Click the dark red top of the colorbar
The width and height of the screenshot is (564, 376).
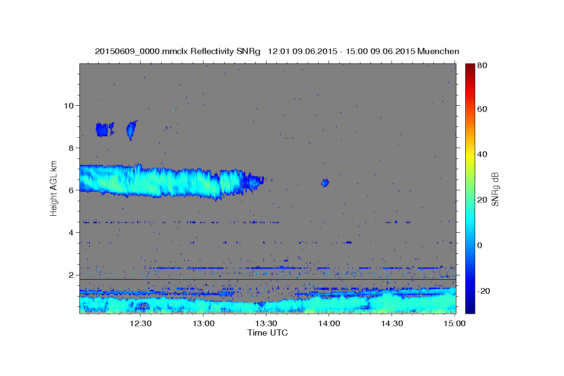470,67
